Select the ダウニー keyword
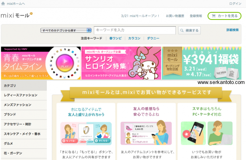 click(153, 38)
